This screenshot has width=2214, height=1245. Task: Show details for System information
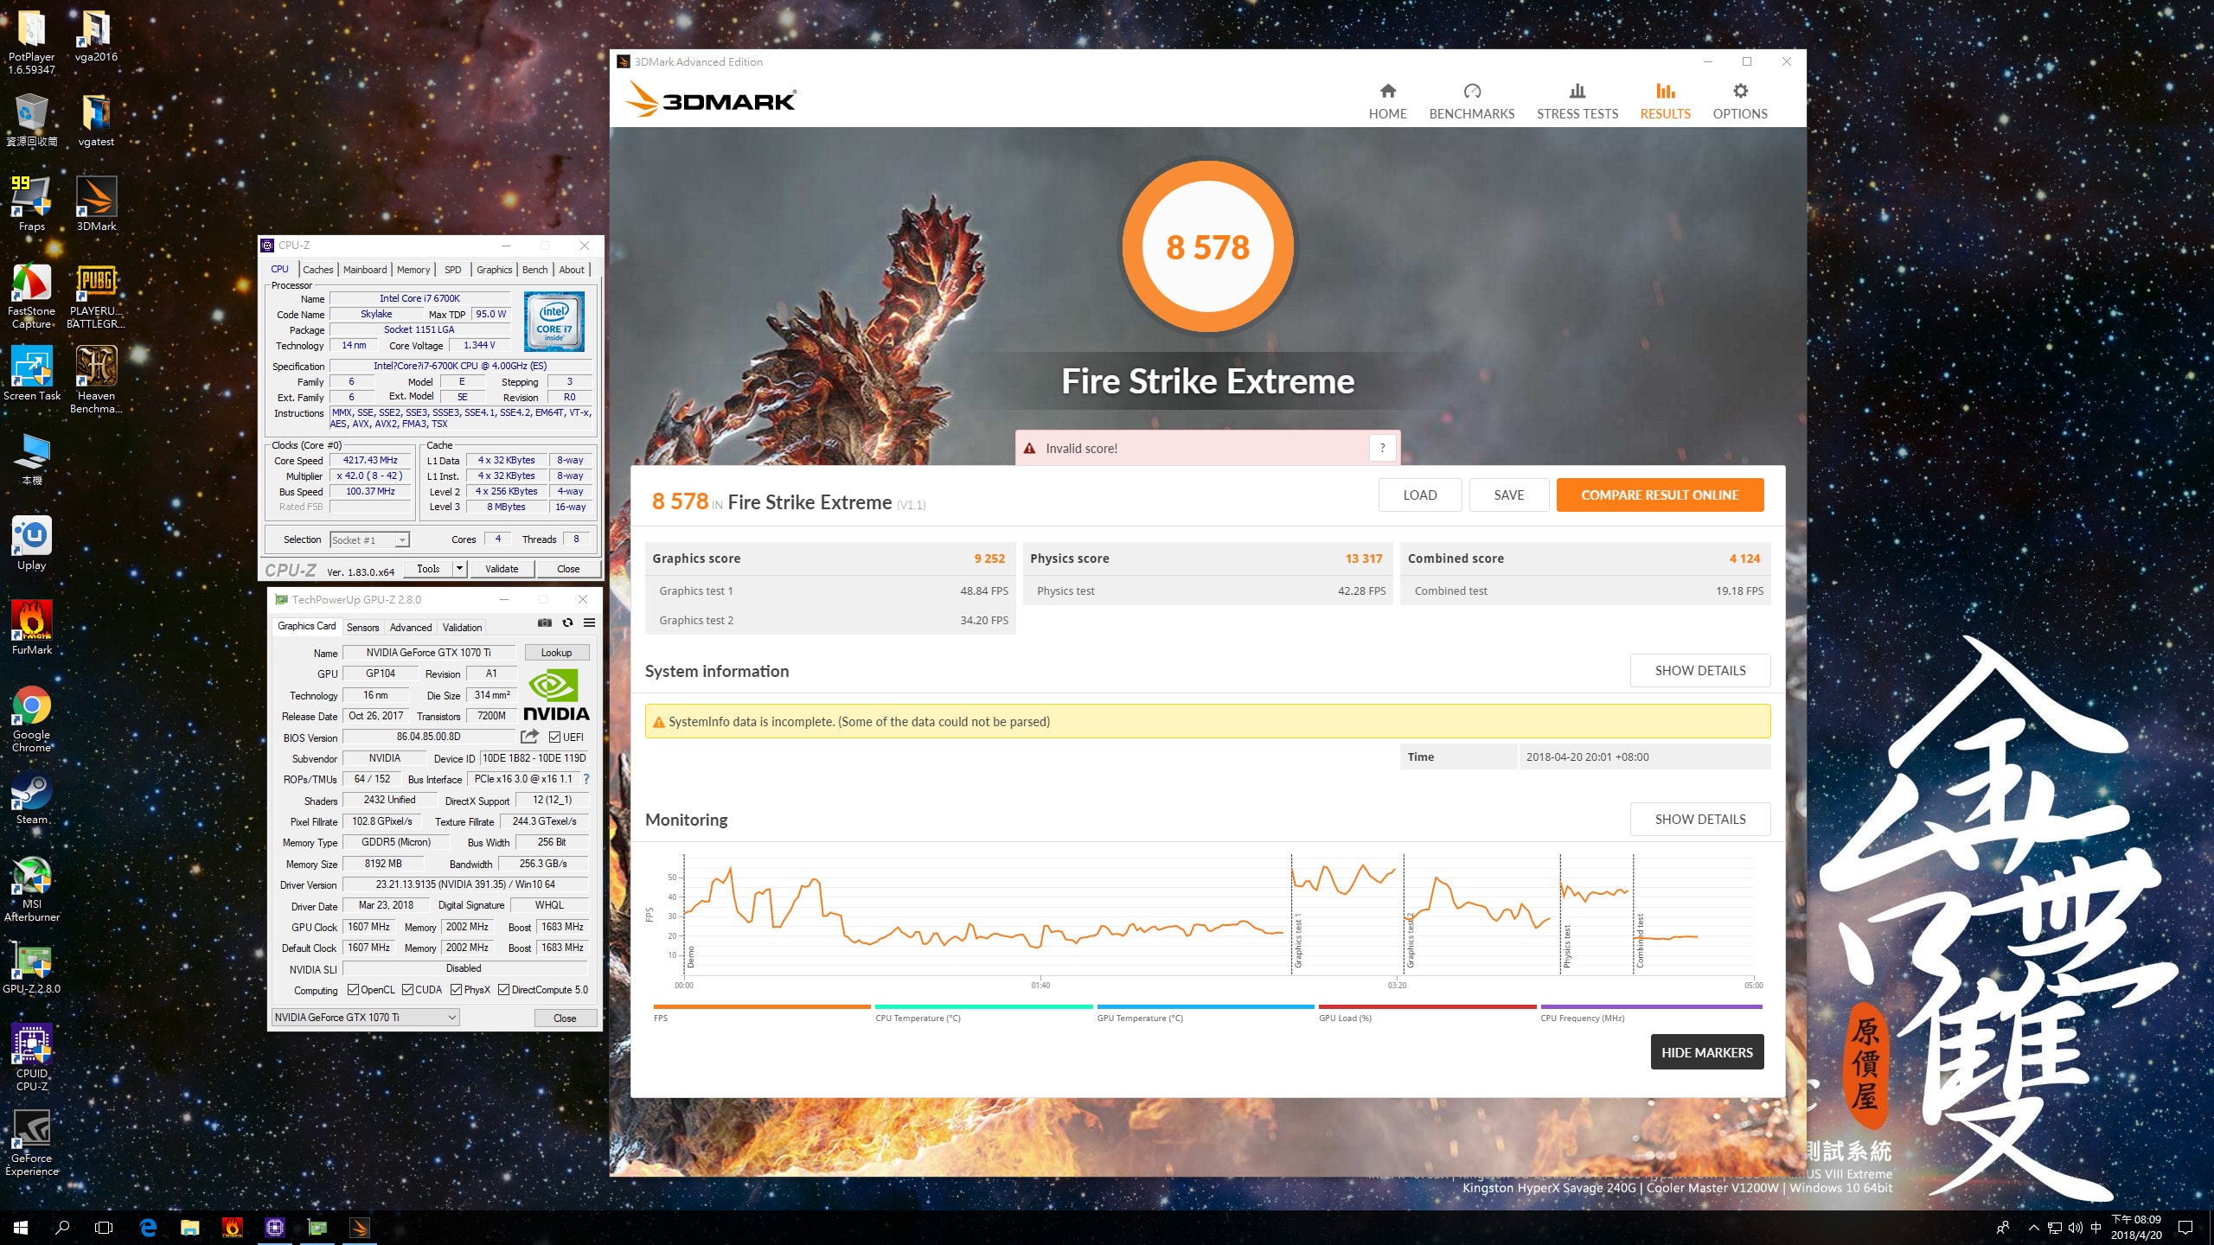[1700, 670]
